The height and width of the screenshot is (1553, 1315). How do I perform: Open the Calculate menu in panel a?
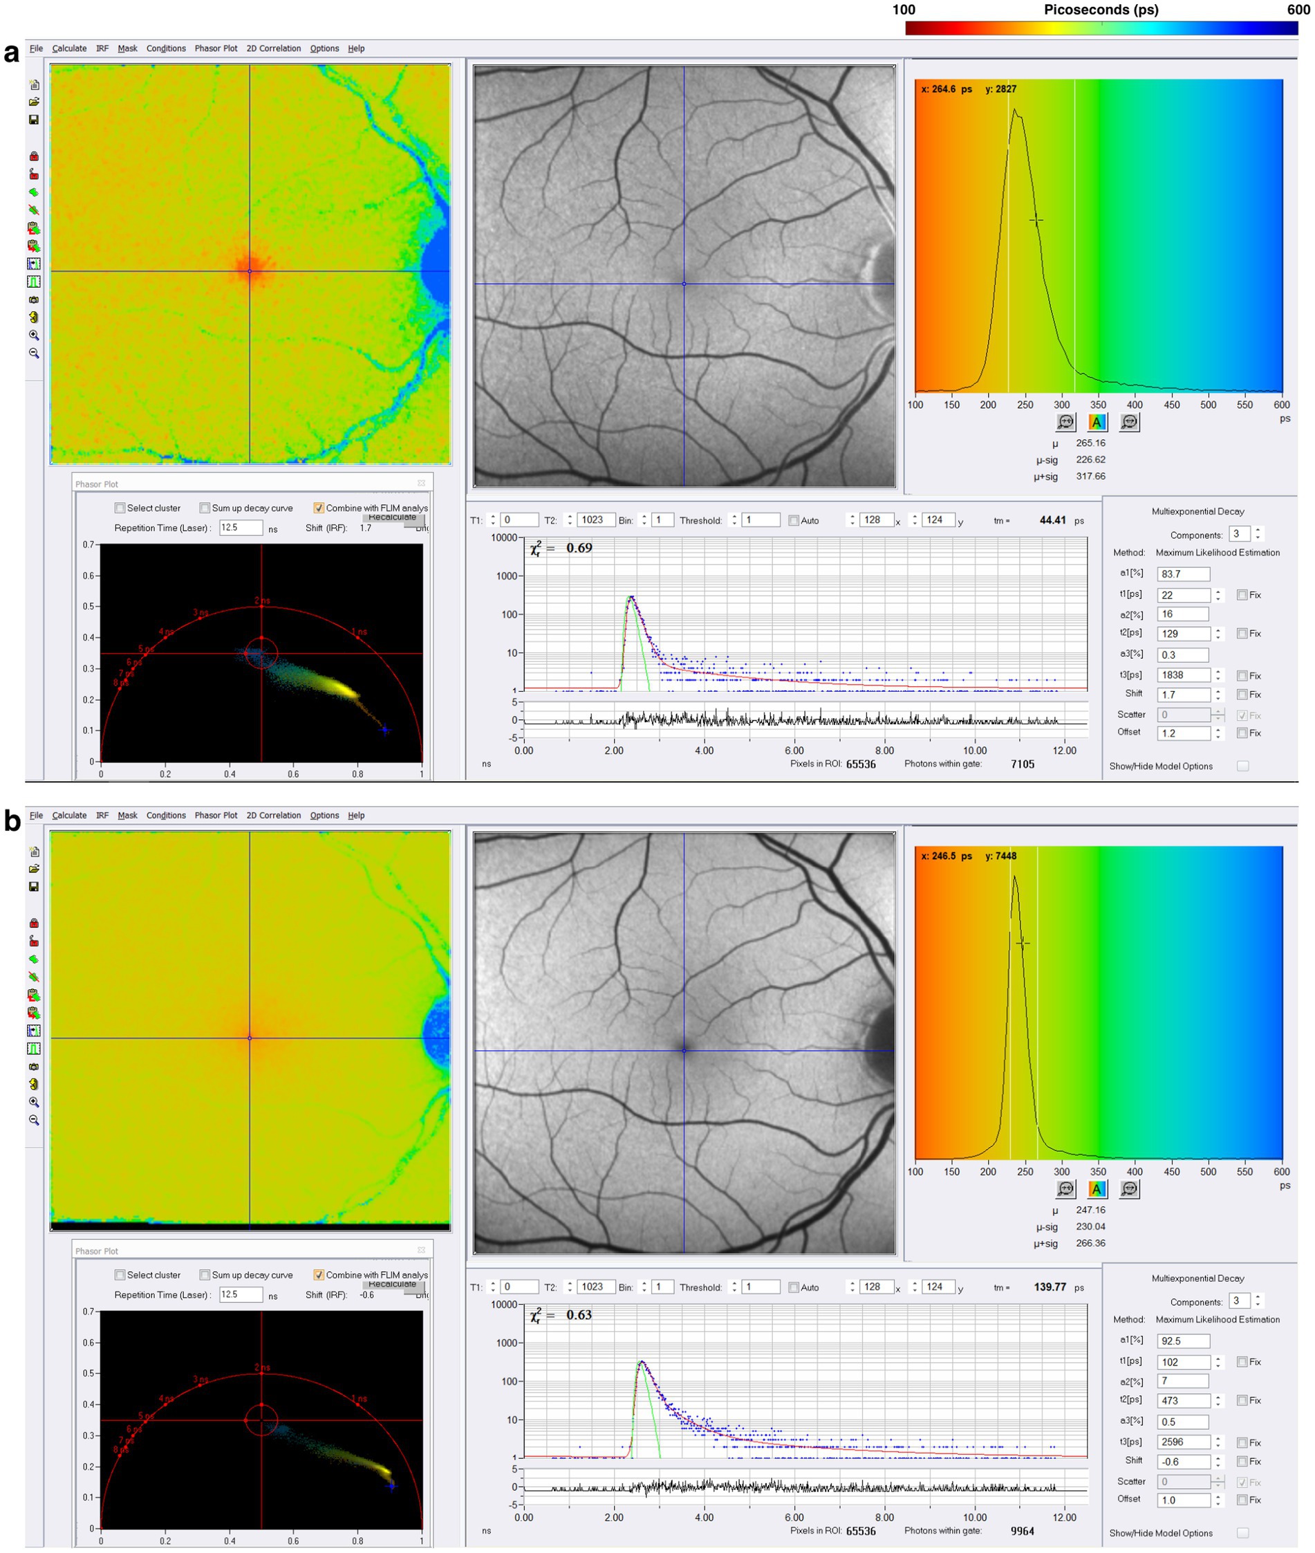tap(69, 48)
